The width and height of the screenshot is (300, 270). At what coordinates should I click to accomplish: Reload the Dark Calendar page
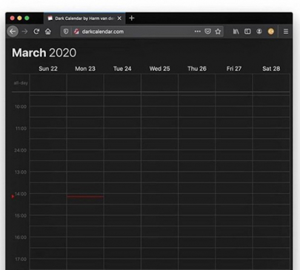tap(36, 31)
